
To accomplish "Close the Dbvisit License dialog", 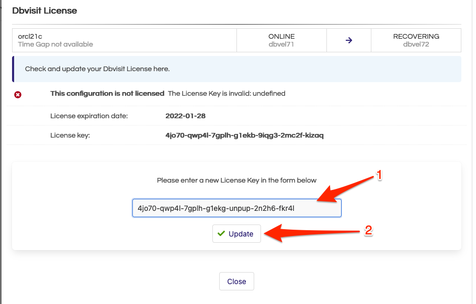I will (236, 281).
